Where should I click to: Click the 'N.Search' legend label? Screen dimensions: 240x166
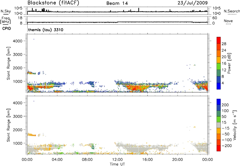pyautogui.click(x=232, y=11)
